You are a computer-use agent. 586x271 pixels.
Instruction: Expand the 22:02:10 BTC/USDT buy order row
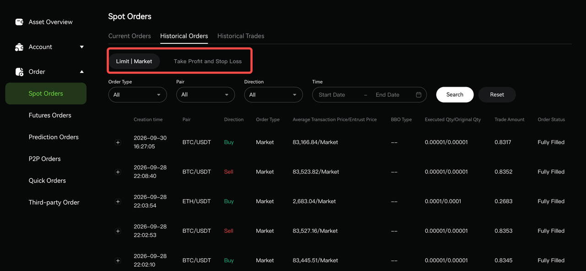coord(118,261)
